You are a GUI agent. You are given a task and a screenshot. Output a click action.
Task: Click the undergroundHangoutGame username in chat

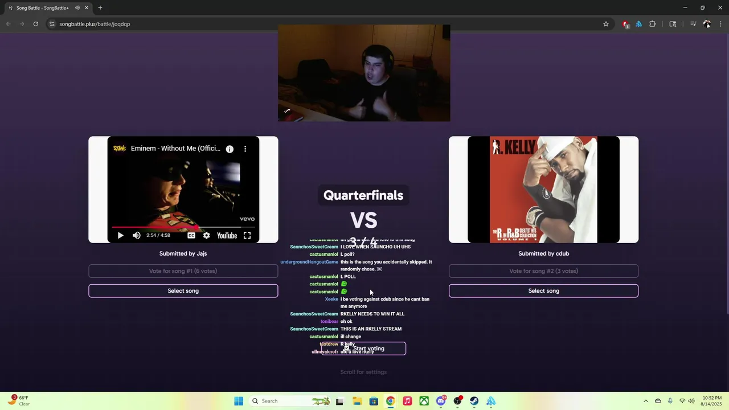click(x=309, y=262)
